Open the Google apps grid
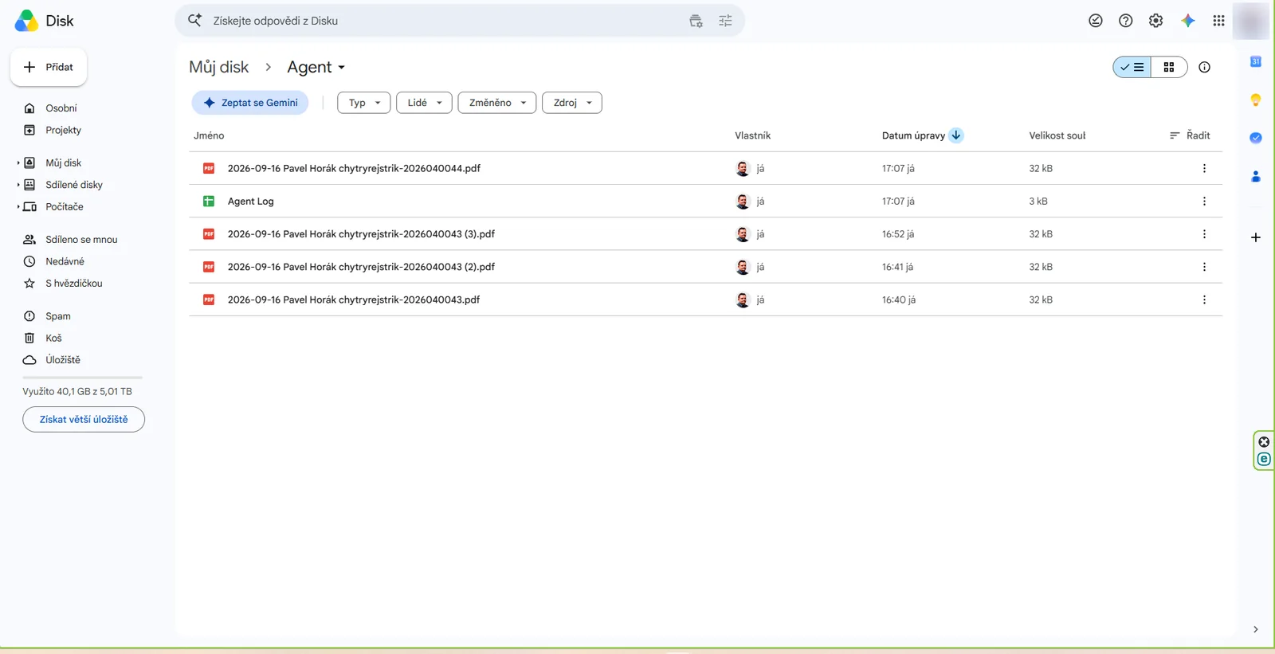The height and width of the screenshot is (654, 1275). [1218, 21]
